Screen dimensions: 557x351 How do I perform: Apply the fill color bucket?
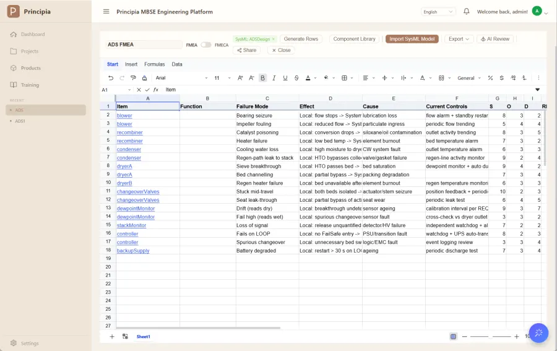[x=326, y=78]
